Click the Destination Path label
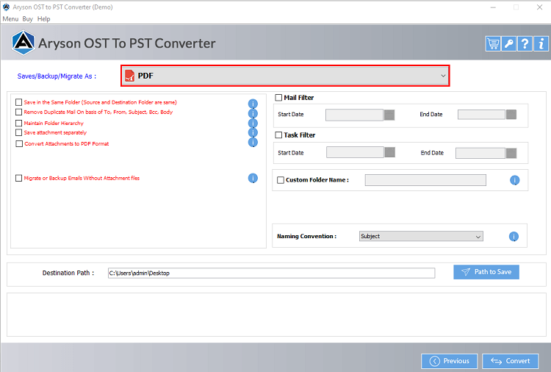This screenshot has height=372, width=551. pyautogui.click(x=68, y=273)
